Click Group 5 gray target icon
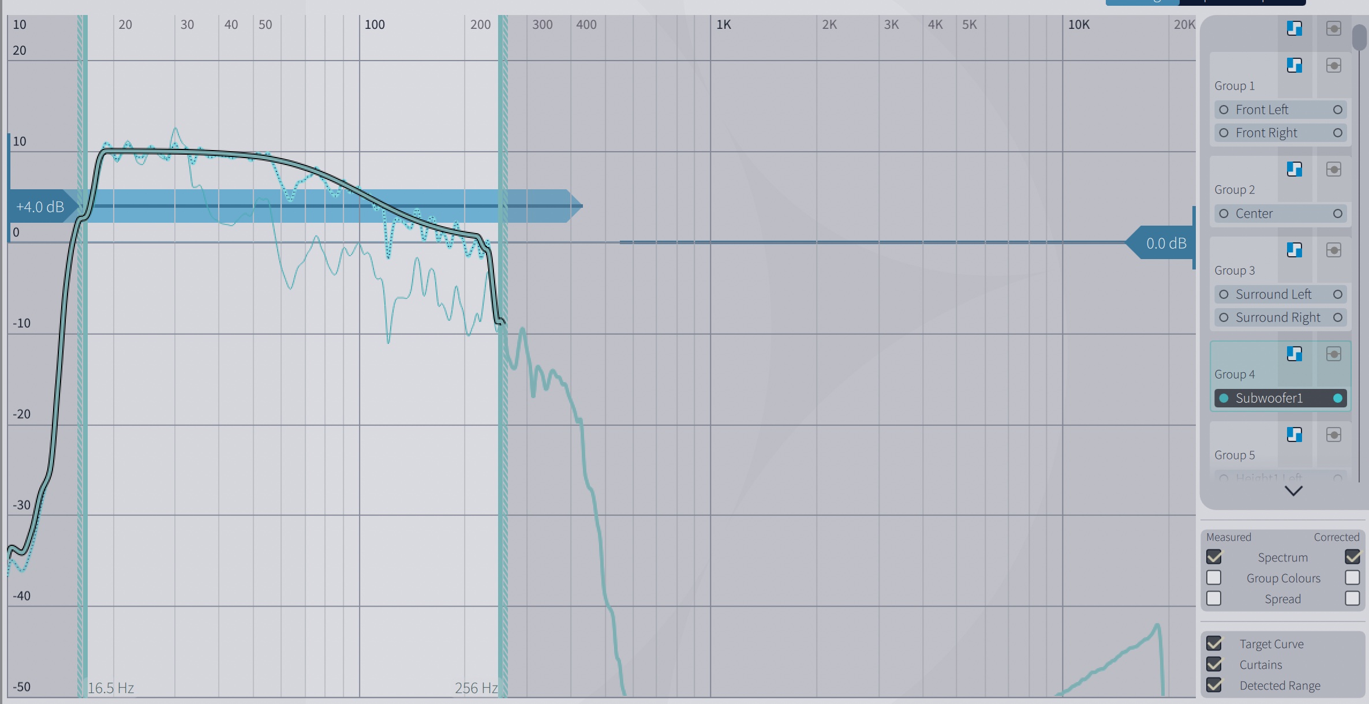 coord(1333,435)
